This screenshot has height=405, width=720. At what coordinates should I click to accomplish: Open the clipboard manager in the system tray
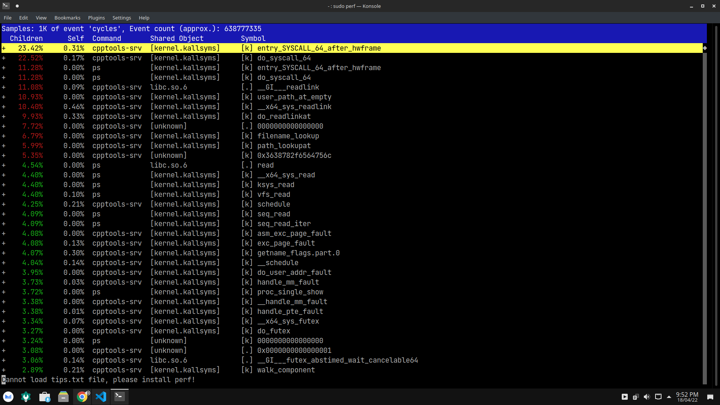[x=636, y=397]
